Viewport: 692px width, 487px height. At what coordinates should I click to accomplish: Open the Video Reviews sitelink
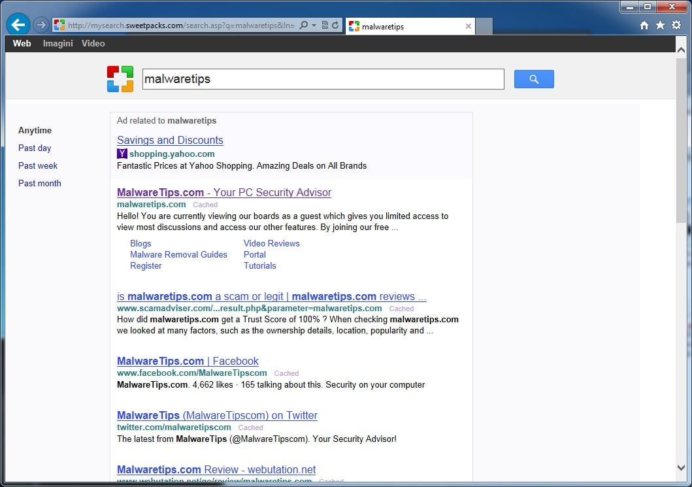pos(271,243)
